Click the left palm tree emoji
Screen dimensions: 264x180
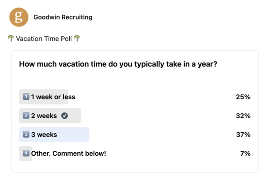pos(11,39)
